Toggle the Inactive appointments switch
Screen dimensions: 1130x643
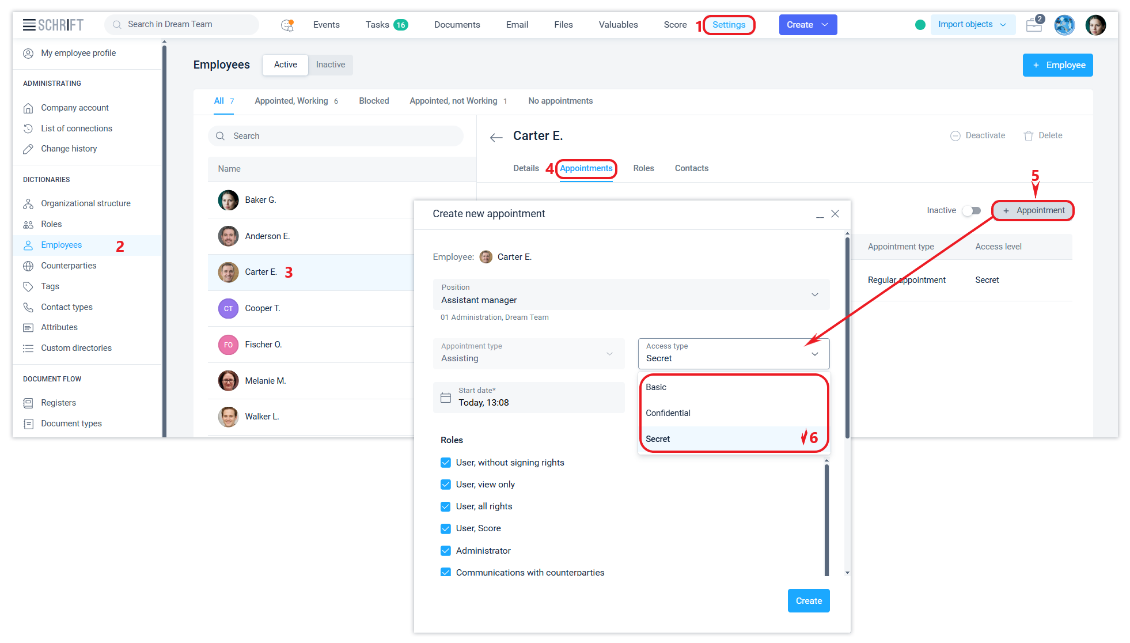pos(972,210)
